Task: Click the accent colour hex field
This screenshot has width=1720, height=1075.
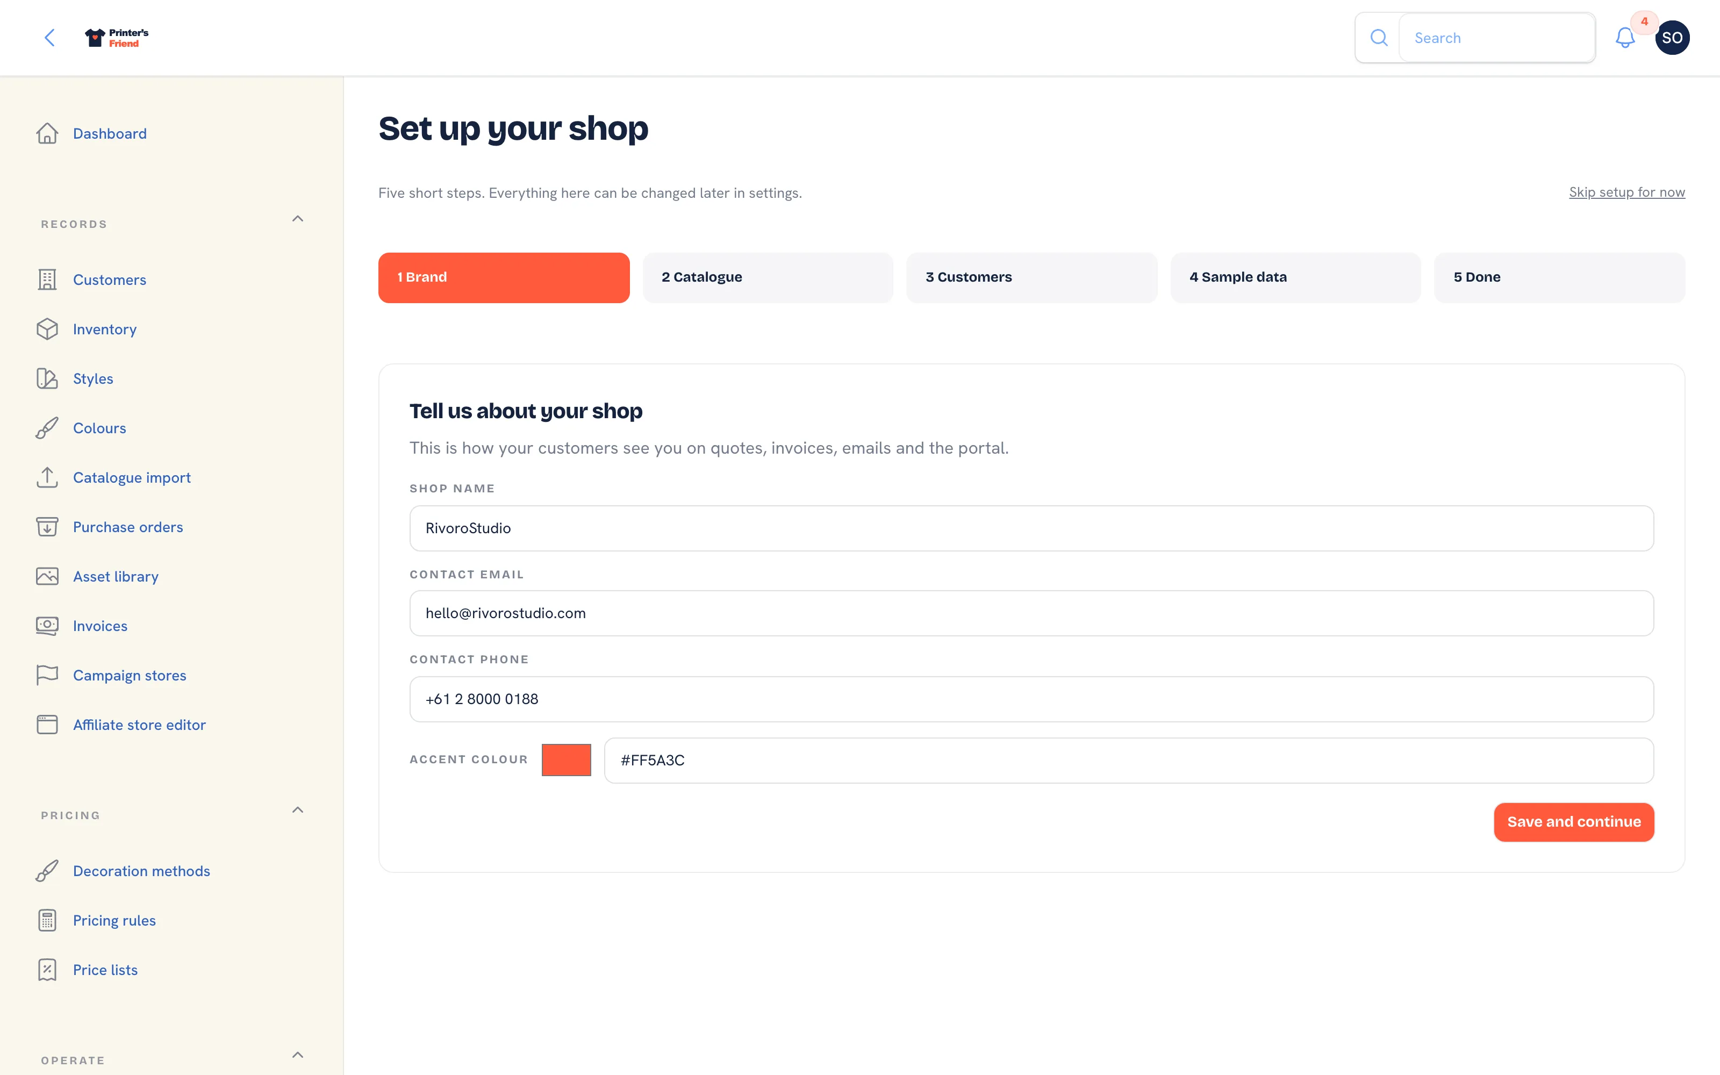Action: click(1129, 760)
